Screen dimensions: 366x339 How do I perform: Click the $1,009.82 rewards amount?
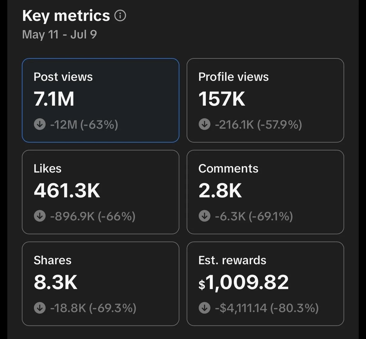click(x=243, y=282)
